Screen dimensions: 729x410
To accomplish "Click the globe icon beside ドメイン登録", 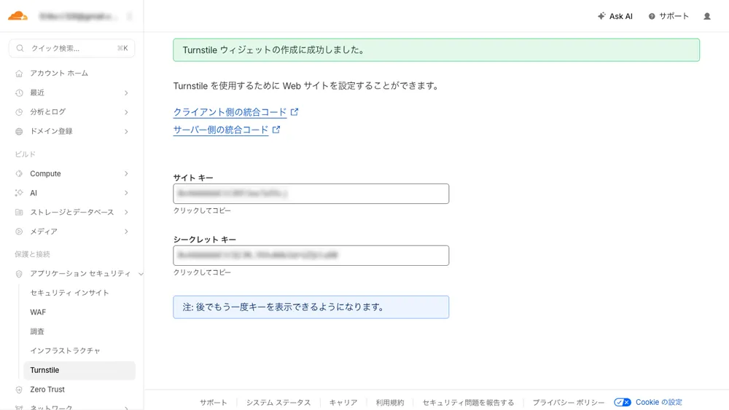I will click(x=19, y=131).
